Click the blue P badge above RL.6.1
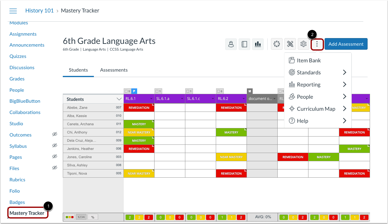 coord(134,91)
